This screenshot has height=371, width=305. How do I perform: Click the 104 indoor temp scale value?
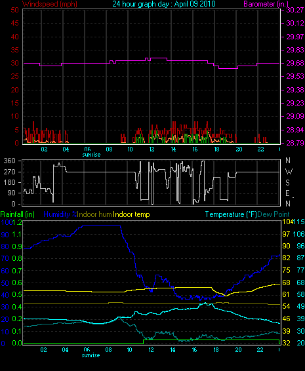tap(287, 222)
